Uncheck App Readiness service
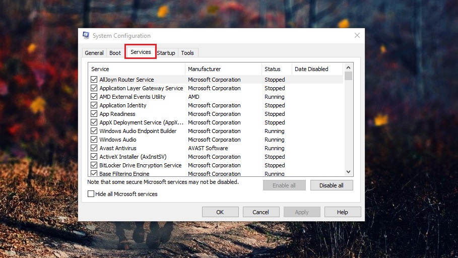 (x=94, y=114)
